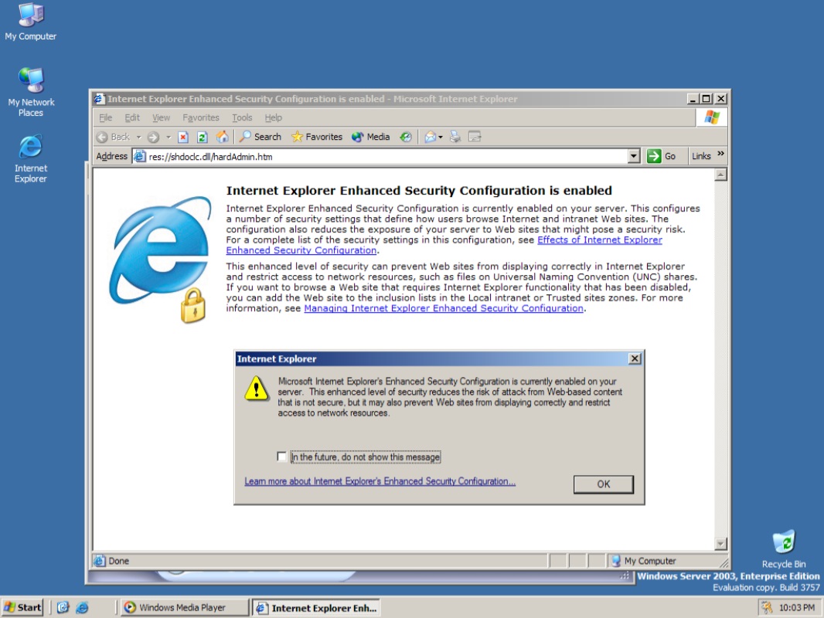Open the Recycle Bin desktop icon
824x618 pixels.
click(x=784, y=549)
